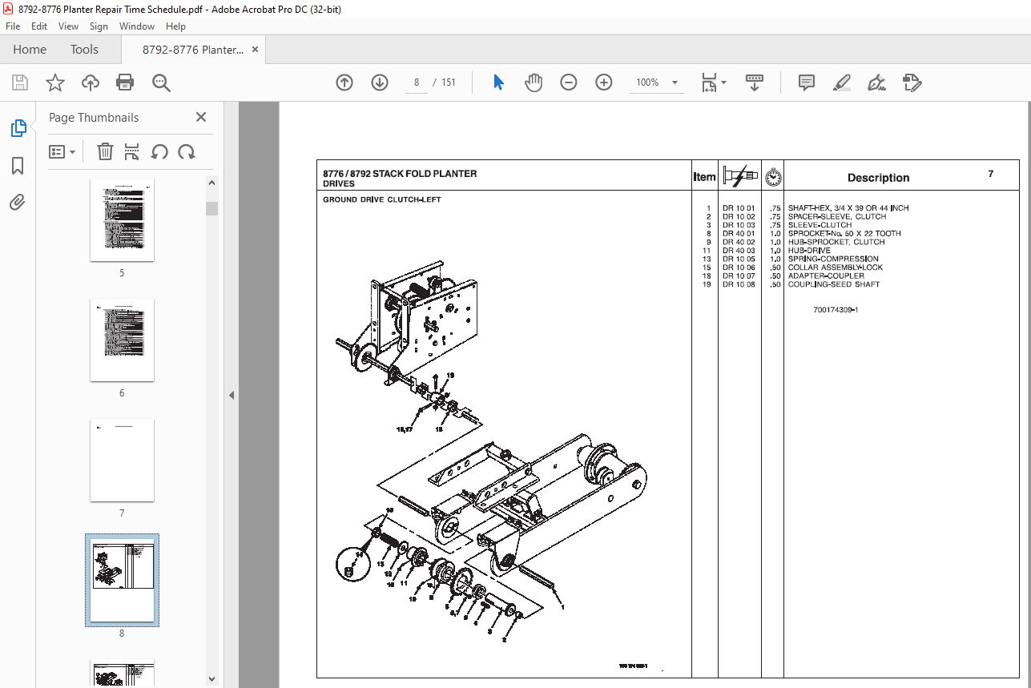Open the Fill and Sign pen tool
Screen dimensions: 1031x688
point(876,82)
